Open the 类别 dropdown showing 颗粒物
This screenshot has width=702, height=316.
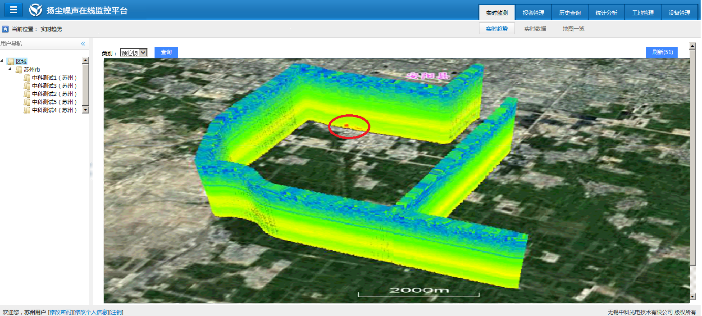(x=134, y=53)
